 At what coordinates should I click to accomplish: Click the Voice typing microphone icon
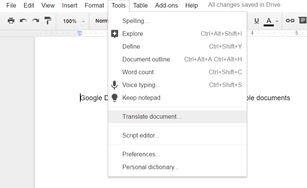[x=114, y=85]
